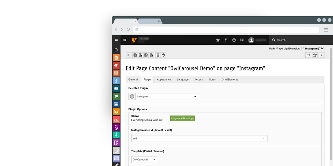Click the clear cache lightning bolt icon
The image size is (333, 166).
pyautogui.click(x=226, y=40)
